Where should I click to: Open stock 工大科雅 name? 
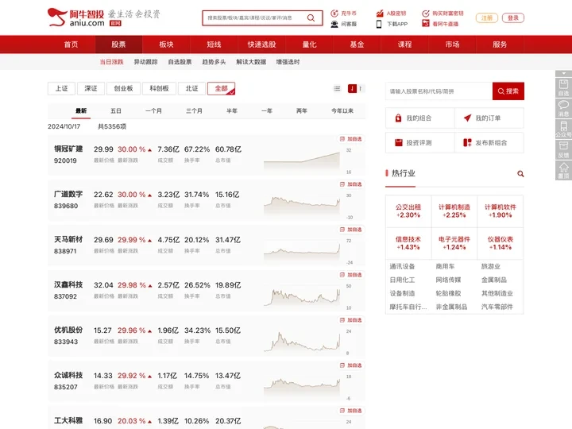coord(68,420)
